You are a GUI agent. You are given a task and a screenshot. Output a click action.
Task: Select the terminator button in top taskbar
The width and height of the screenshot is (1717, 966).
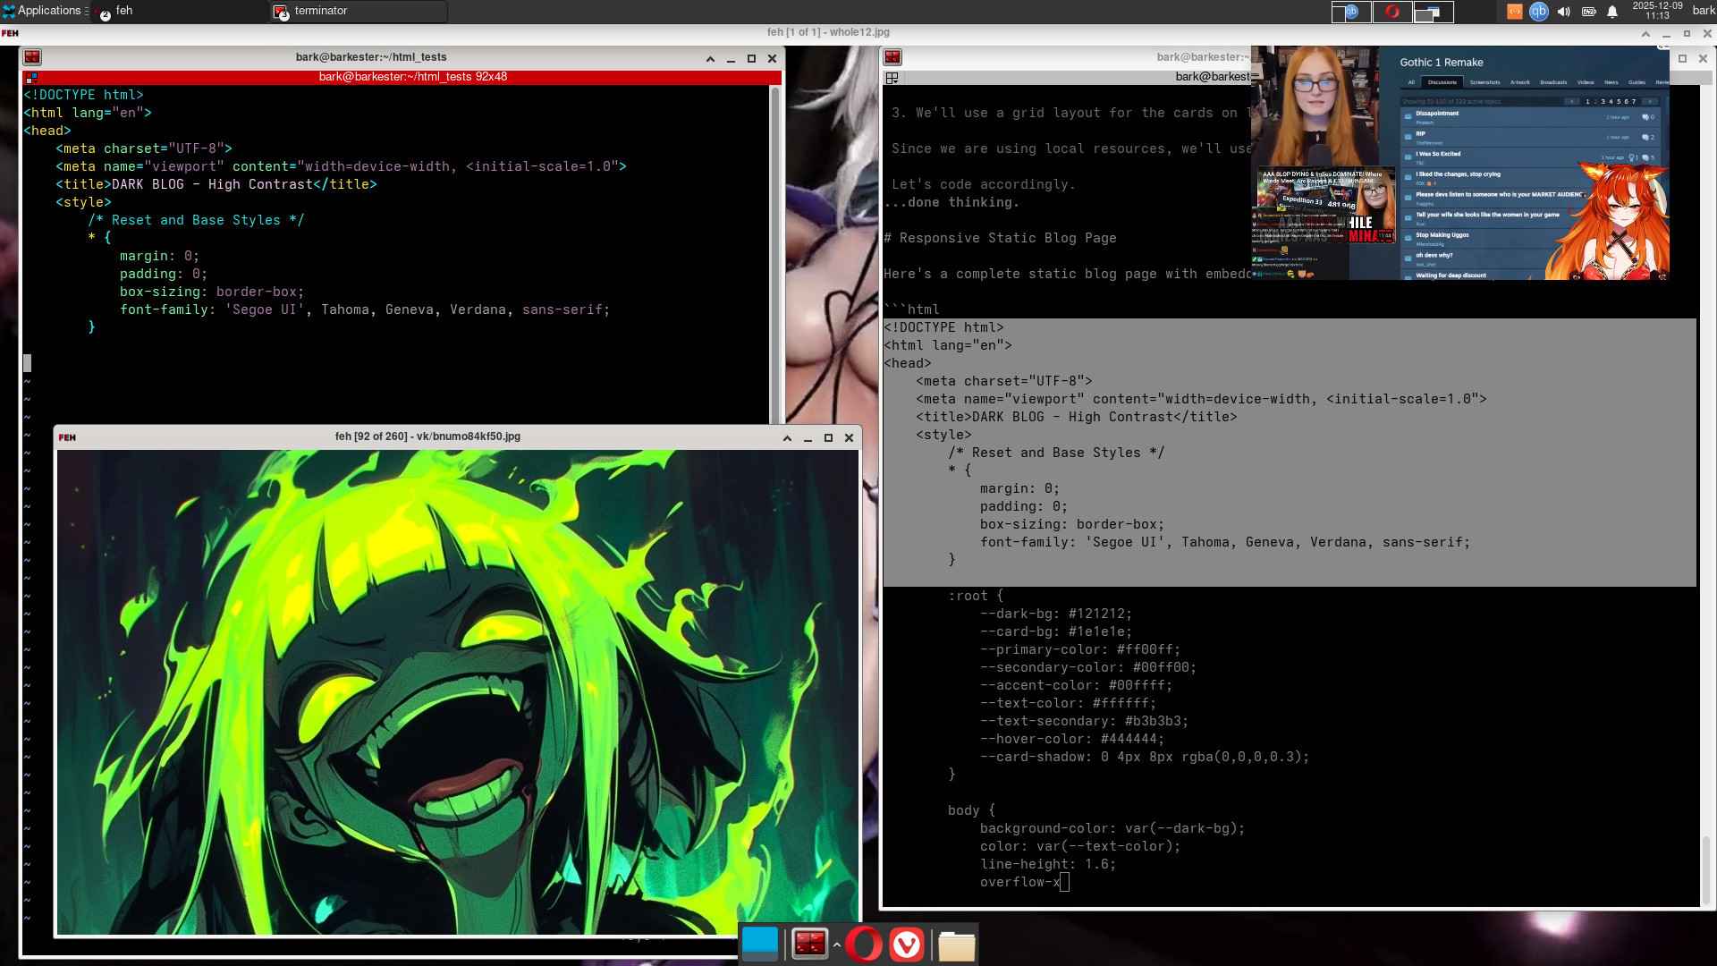[358, 12]
